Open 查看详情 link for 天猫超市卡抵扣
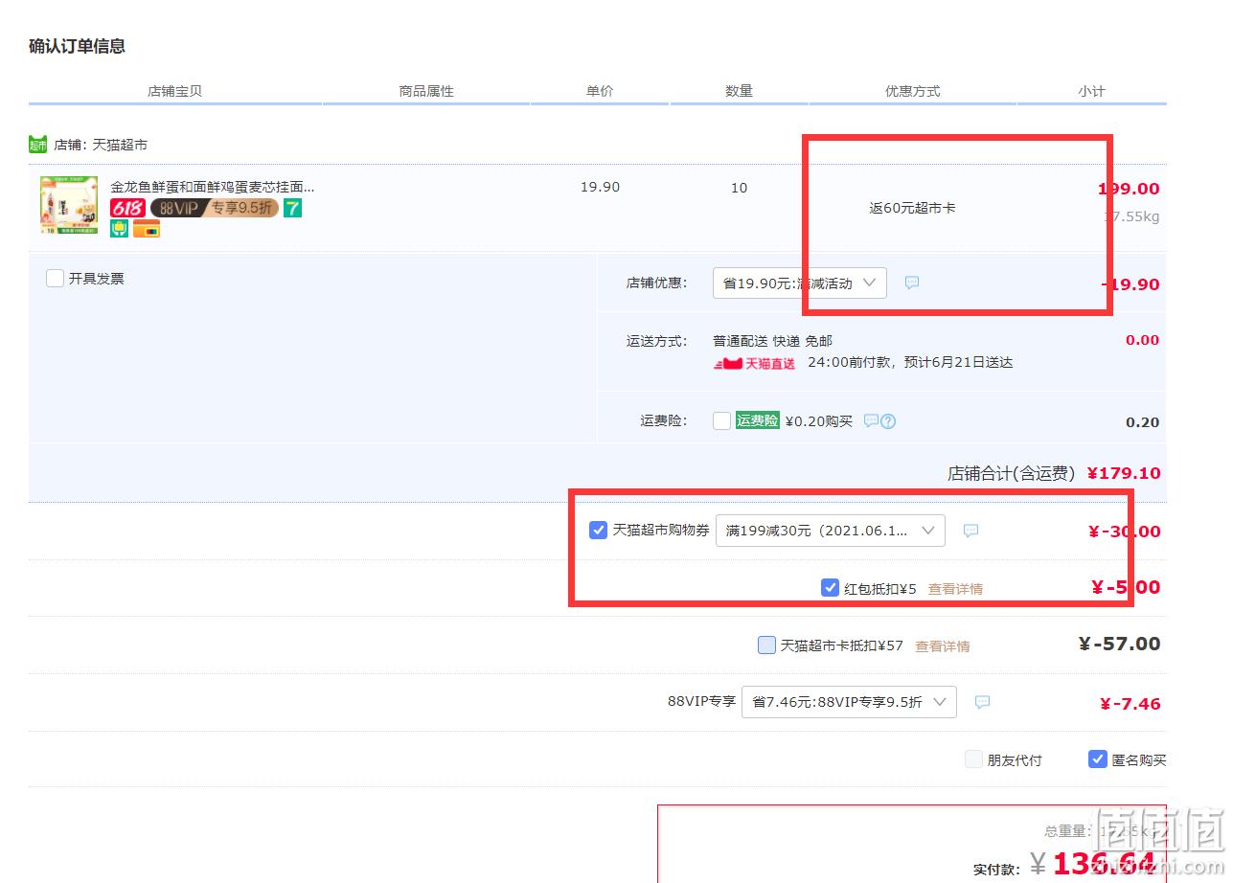1233x883 pixels. point(943,646)
